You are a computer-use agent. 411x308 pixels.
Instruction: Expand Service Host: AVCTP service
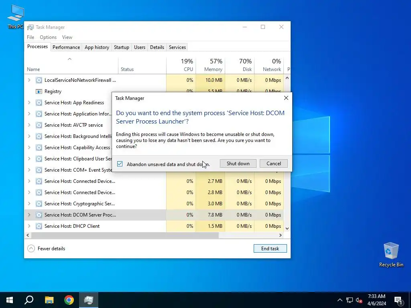tap(29, 125)
